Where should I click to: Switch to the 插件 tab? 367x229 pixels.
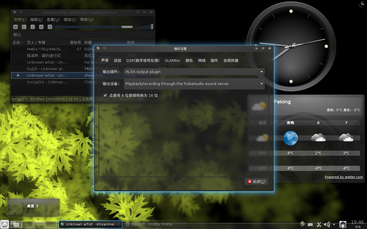click(x=214, y=60)
